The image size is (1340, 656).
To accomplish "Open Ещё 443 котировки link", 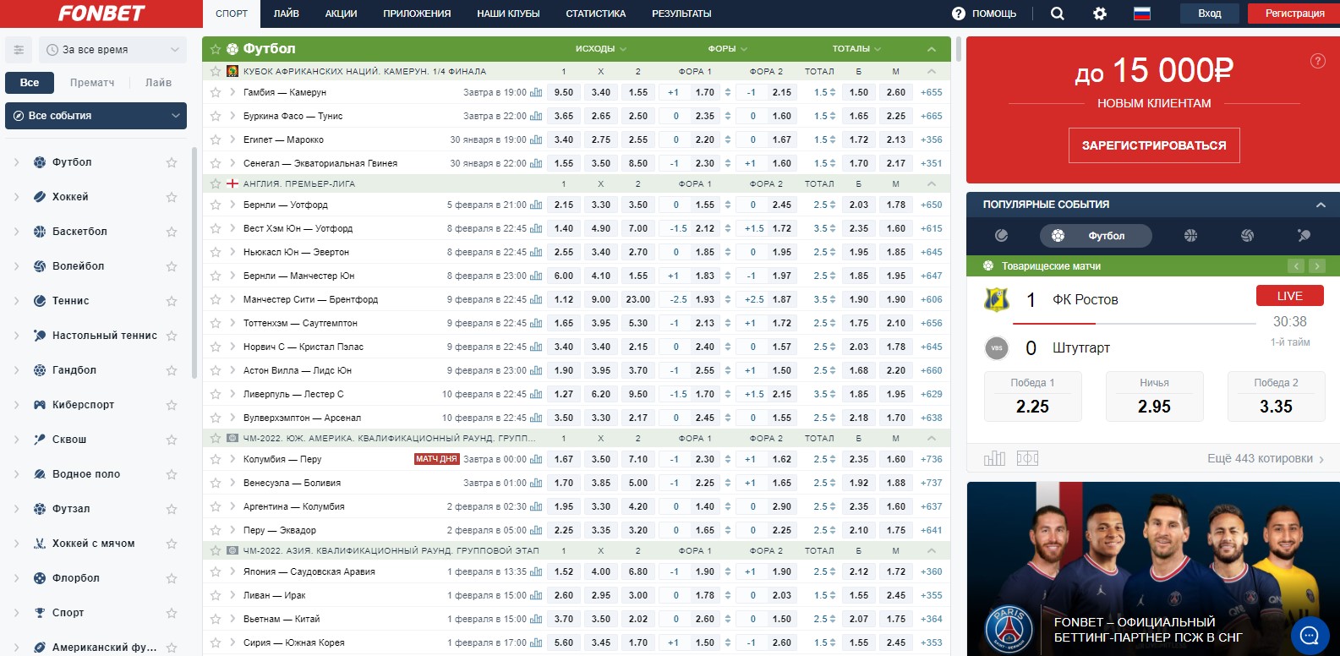I will (x=1266, y=458).
